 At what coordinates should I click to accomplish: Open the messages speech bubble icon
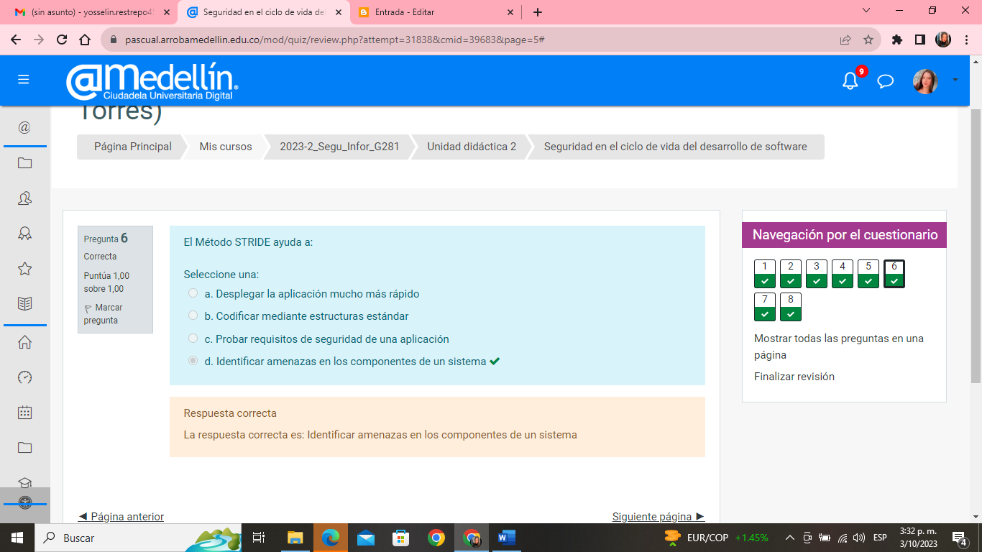pos(886,81)
